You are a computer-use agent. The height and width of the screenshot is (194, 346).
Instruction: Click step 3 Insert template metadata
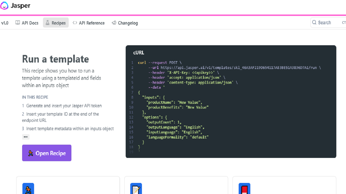68,129
